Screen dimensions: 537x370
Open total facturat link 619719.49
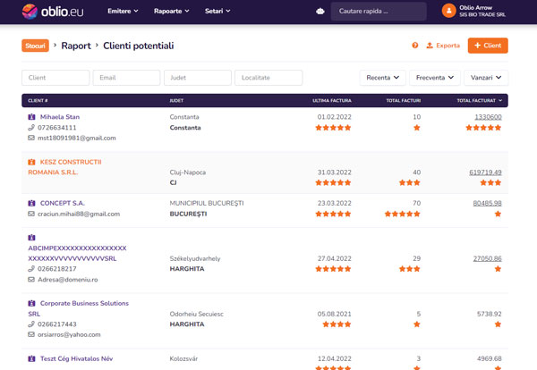pos(485,172)
